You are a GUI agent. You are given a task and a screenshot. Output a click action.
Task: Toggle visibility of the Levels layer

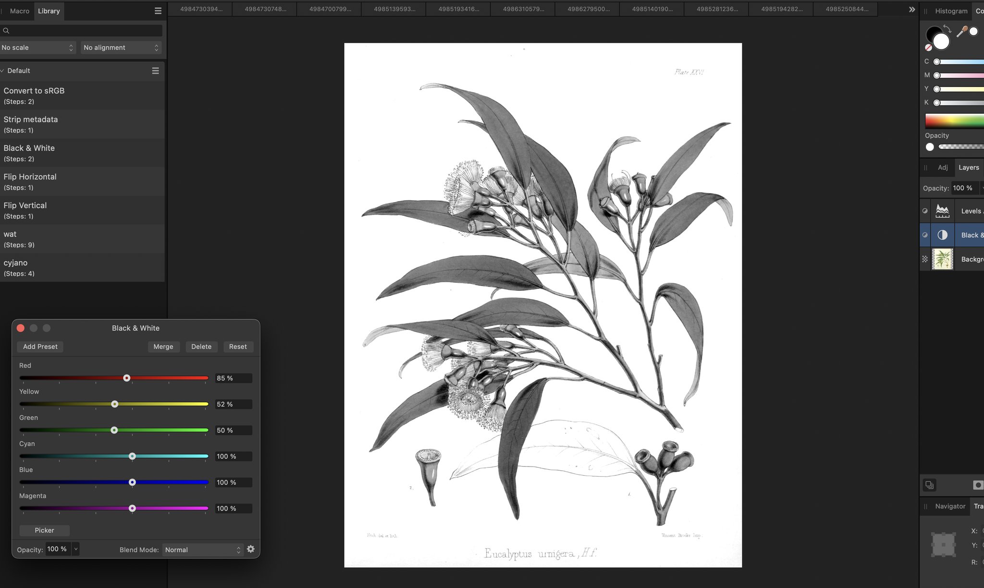click(x=925, y=211)
